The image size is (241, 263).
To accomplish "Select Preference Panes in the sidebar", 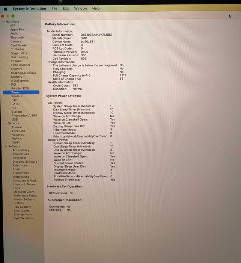I will [25, 196].
